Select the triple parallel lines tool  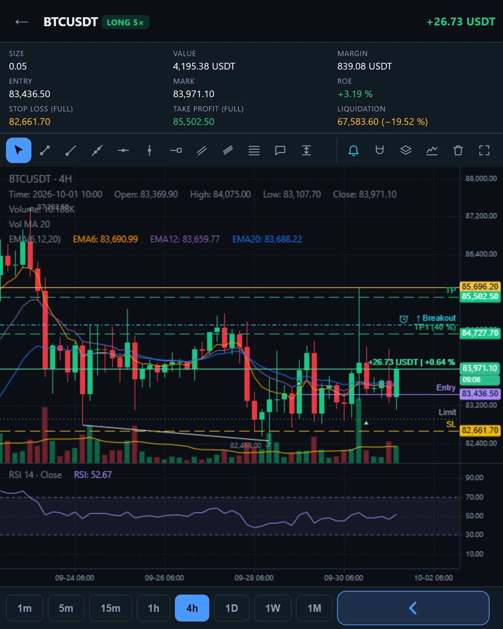pos(228,150)
